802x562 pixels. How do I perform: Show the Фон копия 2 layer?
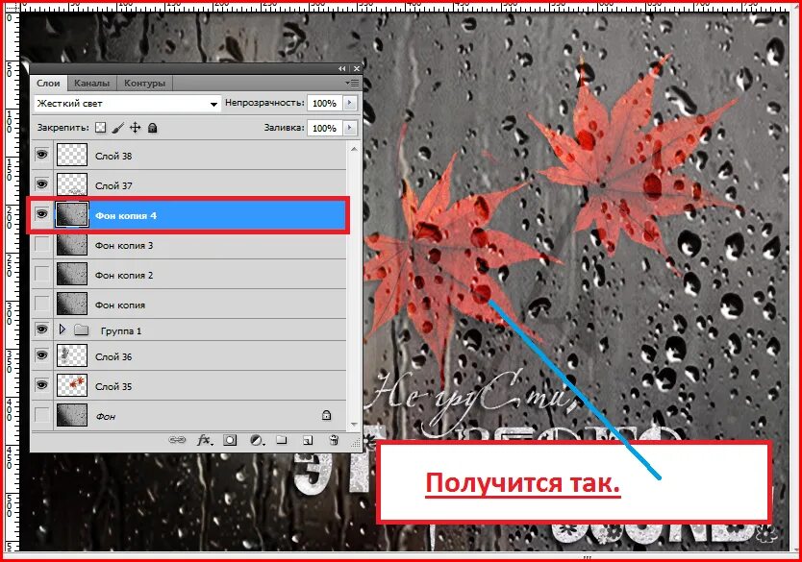(x=41, y=274)
